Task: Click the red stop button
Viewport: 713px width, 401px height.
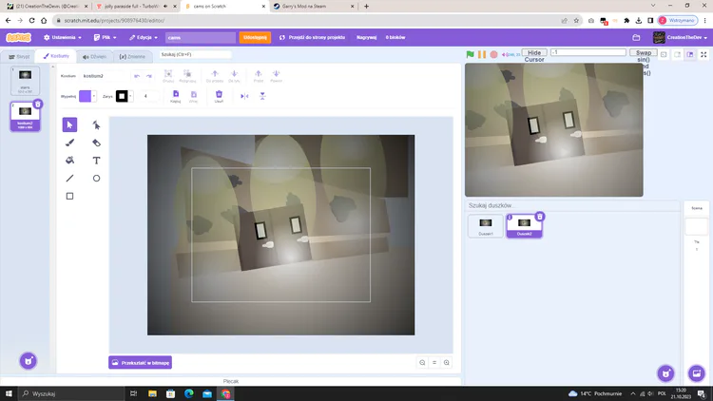Action: (493, 54)
